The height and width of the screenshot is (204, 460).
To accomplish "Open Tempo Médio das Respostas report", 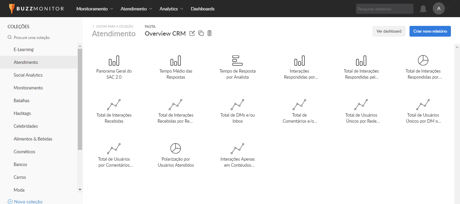I will click(x=176, y=68).
